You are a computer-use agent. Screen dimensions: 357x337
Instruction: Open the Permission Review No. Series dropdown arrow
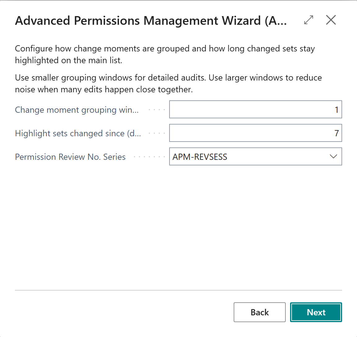tap(333, 156)
